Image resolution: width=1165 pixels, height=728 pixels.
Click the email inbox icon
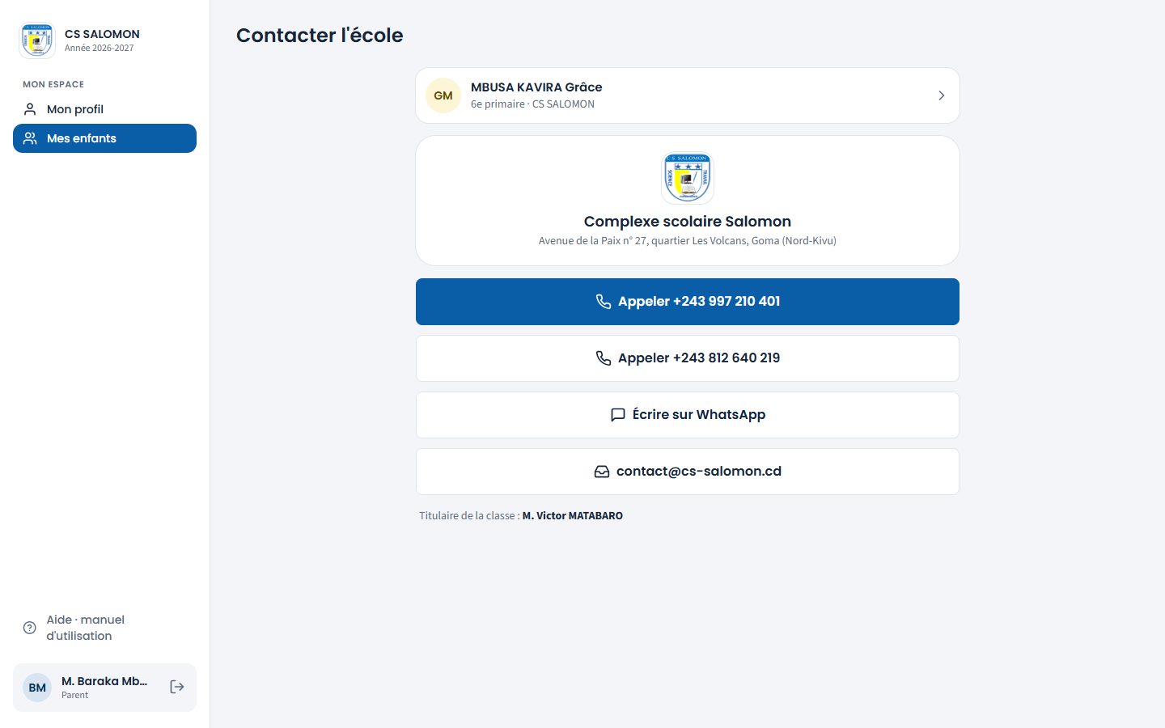pyautogui.click(x=602, y=472)
